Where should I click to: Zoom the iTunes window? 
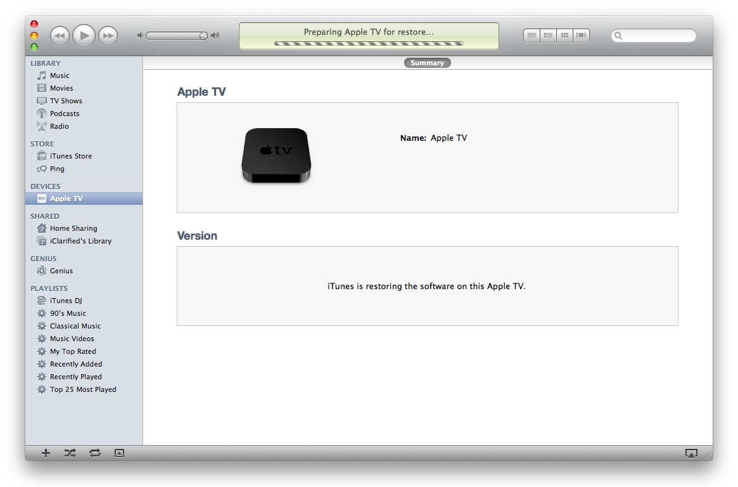pyautogui.click(x=34, y=47)
